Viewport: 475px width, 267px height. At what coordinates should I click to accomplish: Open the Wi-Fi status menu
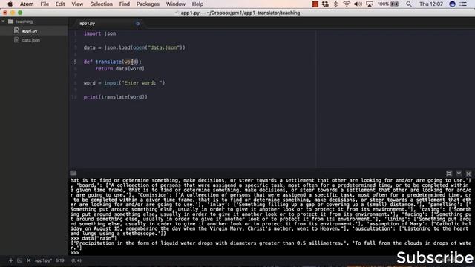347,4
